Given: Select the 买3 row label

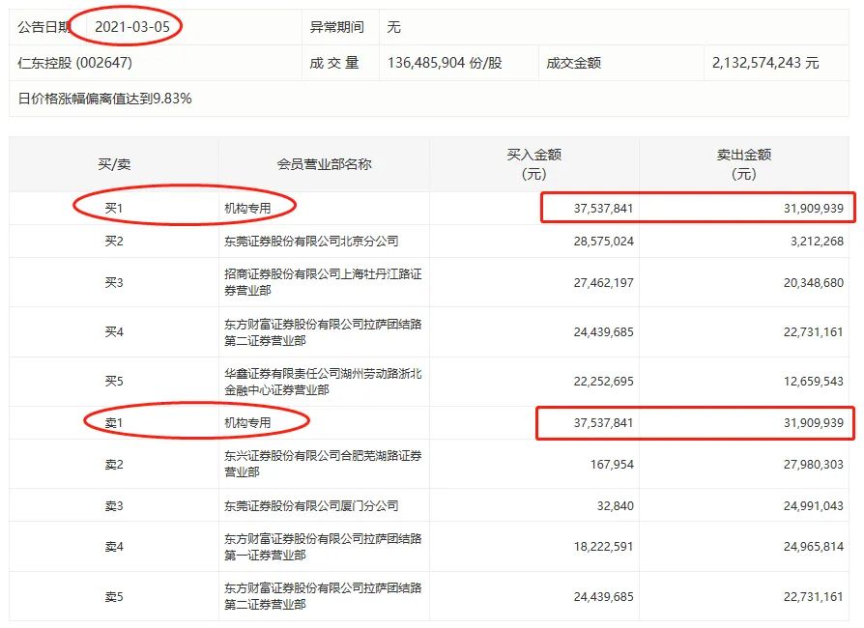Looking at the screenshot, I should pos(114,282).
